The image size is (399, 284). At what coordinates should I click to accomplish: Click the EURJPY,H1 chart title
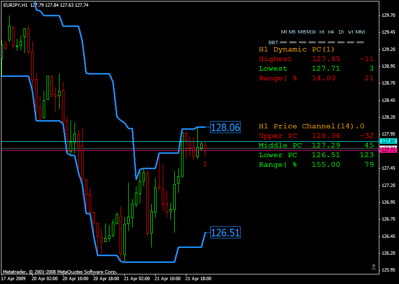(x=15, y=5)
